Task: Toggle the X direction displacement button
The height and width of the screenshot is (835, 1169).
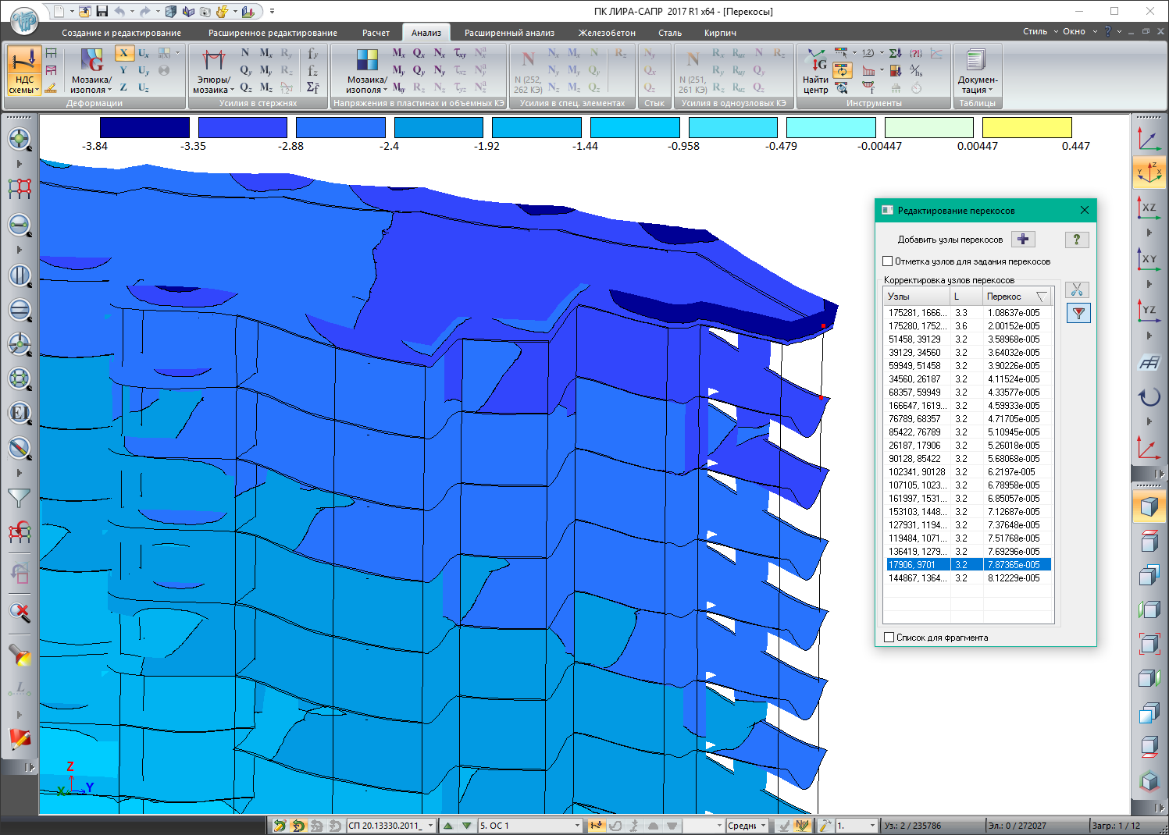Action: 123,53
